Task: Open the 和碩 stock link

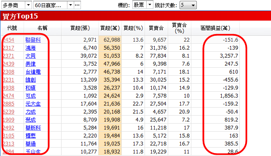Action: 31,88
